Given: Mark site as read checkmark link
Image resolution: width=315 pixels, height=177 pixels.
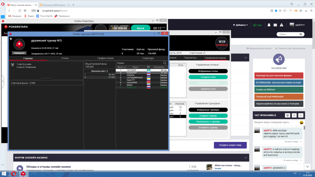Looking at the screenshot, I should (x=290, y=49).
